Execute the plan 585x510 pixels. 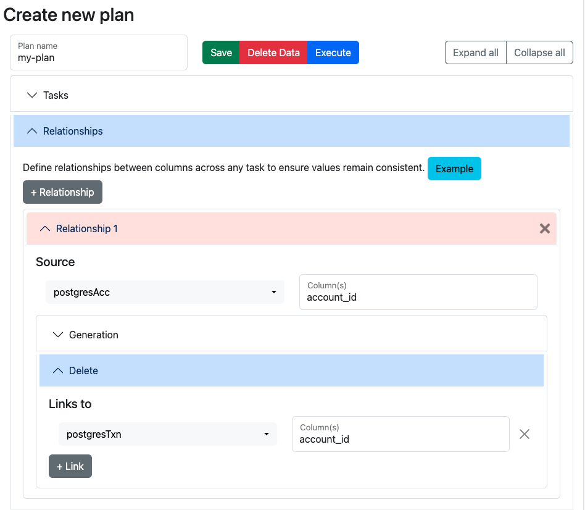(x=333, y=52)
